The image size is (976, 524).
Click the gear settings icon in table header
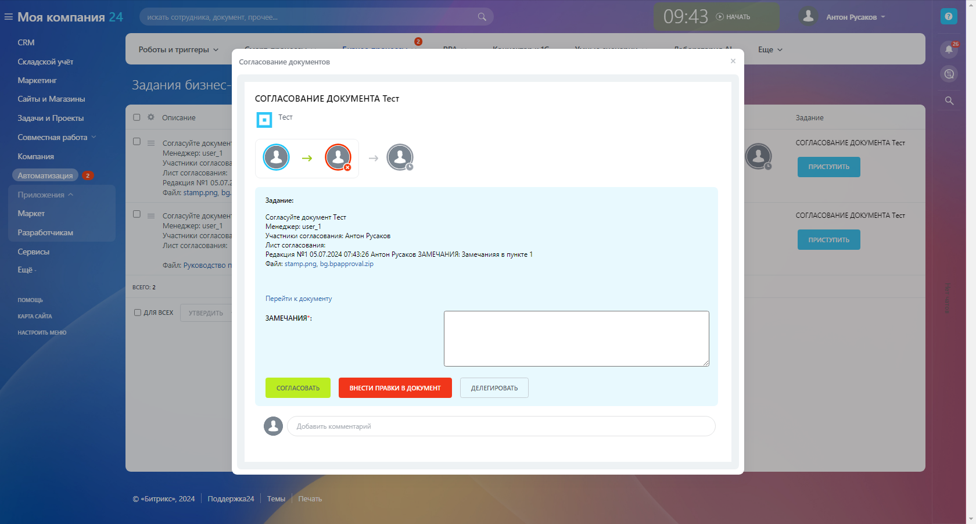151,117
